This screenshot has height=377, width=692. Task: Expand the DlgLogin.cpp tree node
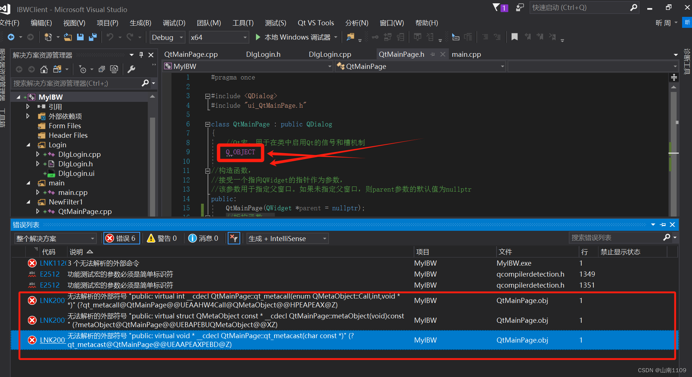pyautogui.click(x=38, y=155)
